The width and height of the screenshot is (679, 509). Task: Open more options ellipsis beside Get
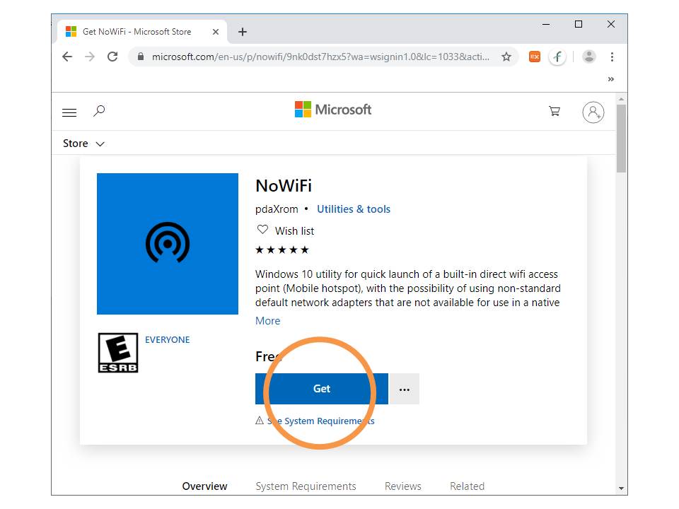405,389
